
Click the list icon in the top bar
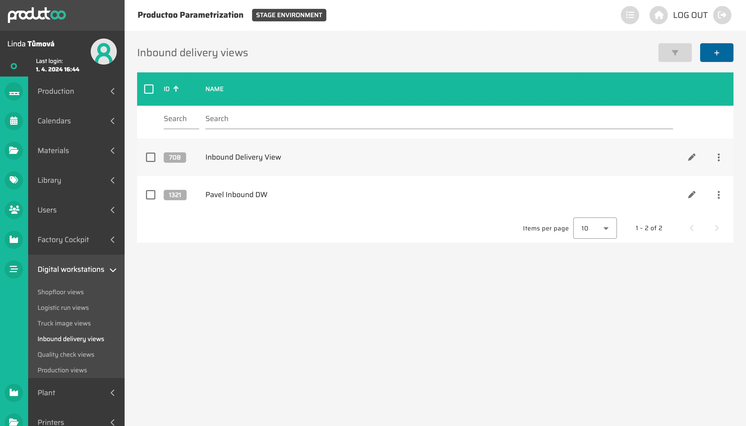pos(629,15)
